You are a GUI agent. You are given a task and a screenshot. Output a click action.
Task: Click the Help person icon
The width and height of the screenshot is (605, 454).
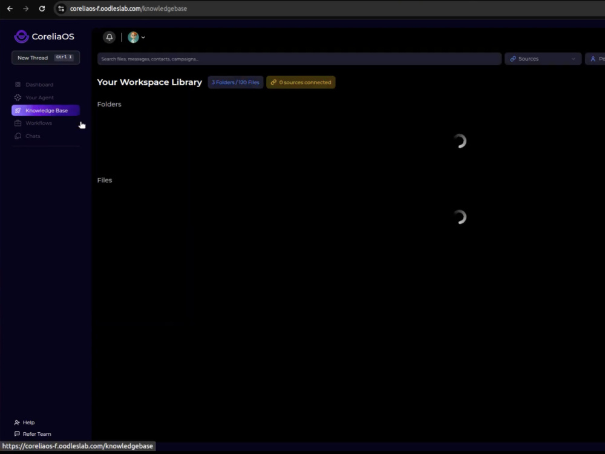point(17,423)
